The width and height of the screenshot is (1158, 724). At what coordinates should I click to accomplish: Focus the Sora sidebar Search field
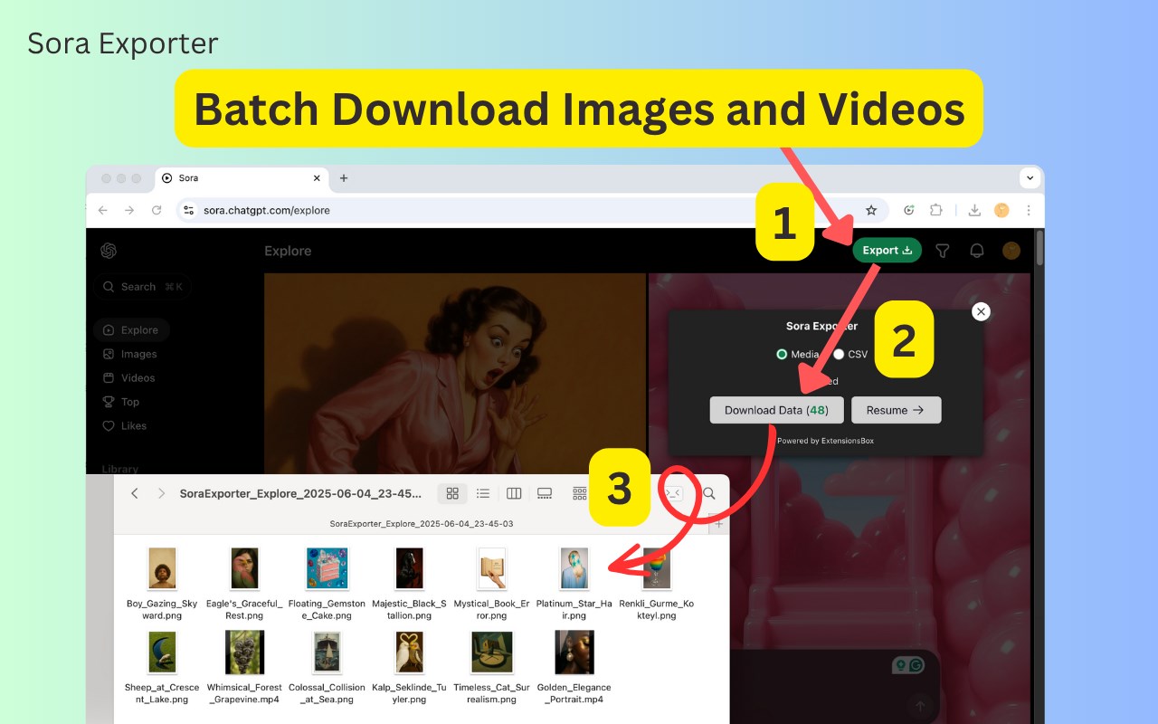pos(142,286)
